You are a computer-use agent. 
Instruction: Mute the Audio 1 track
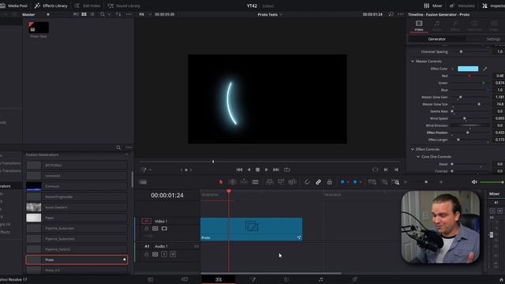pos(173,254)
